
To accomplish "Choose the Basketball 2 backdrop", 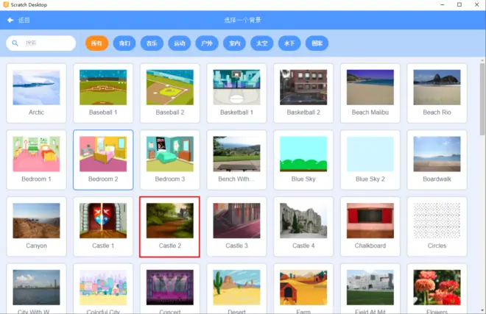I will (303, 93).
